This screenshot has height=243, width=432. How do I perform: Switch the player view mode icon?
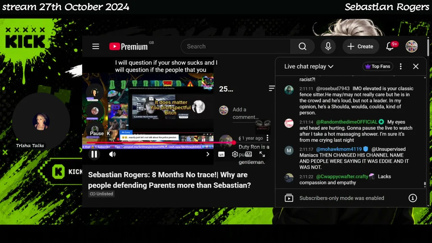249,154
